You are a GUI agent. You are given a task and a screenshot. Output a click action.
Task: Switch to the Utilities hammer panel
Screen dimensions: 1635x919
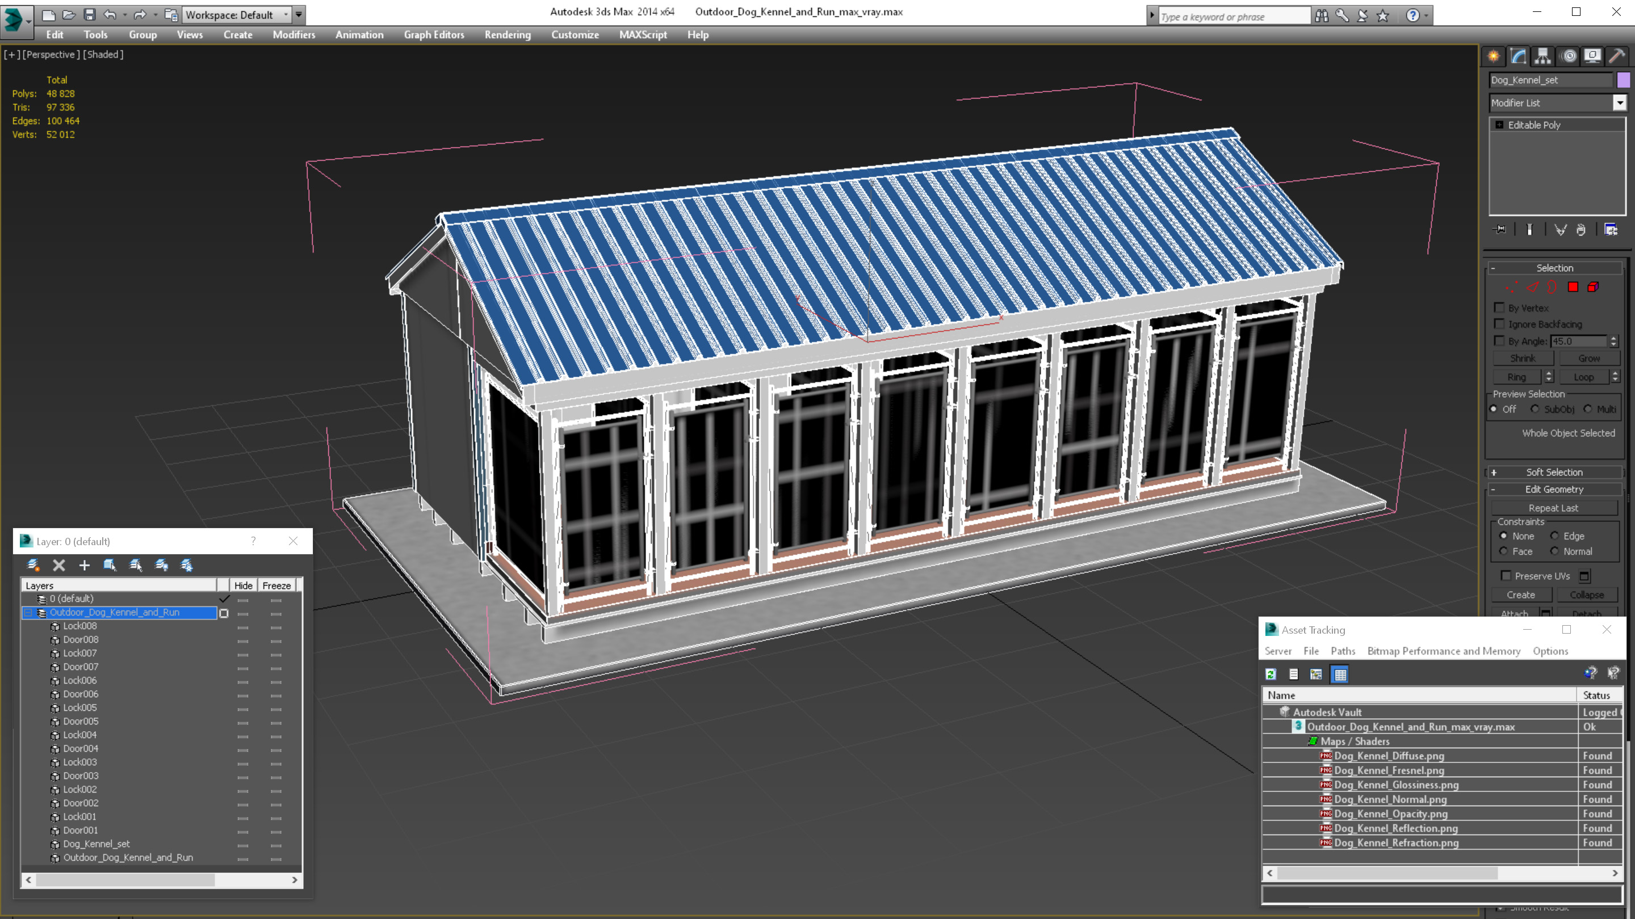click(x=1617, y=57)
